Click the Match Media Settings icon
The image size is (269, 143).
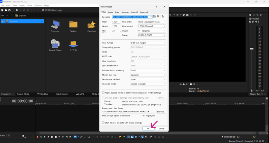click(163, 16)
